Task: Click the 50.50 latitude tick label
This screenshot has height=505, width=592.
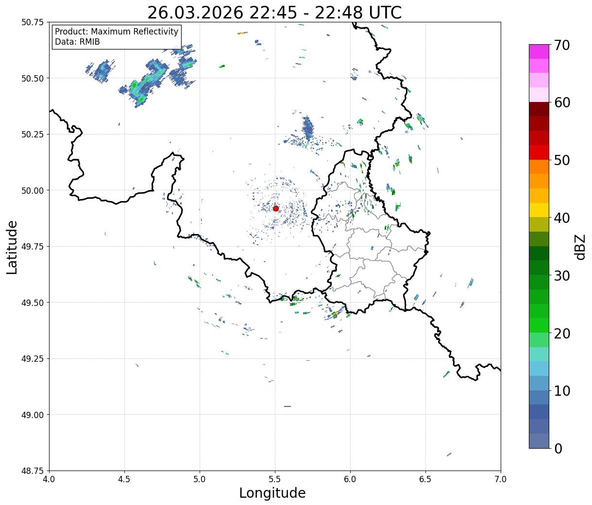Action: [33, 78]
